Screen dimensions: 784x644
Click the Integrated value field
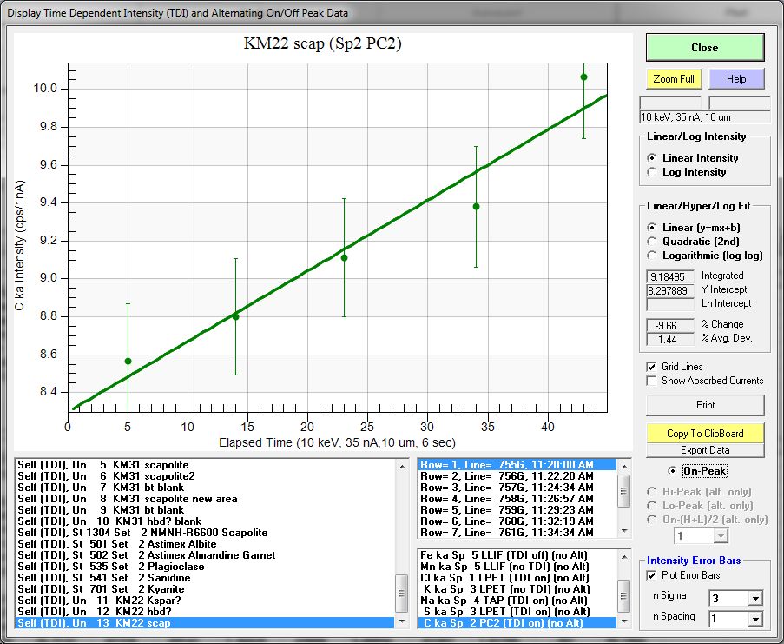pyautogui.click(x=671, y=276)
